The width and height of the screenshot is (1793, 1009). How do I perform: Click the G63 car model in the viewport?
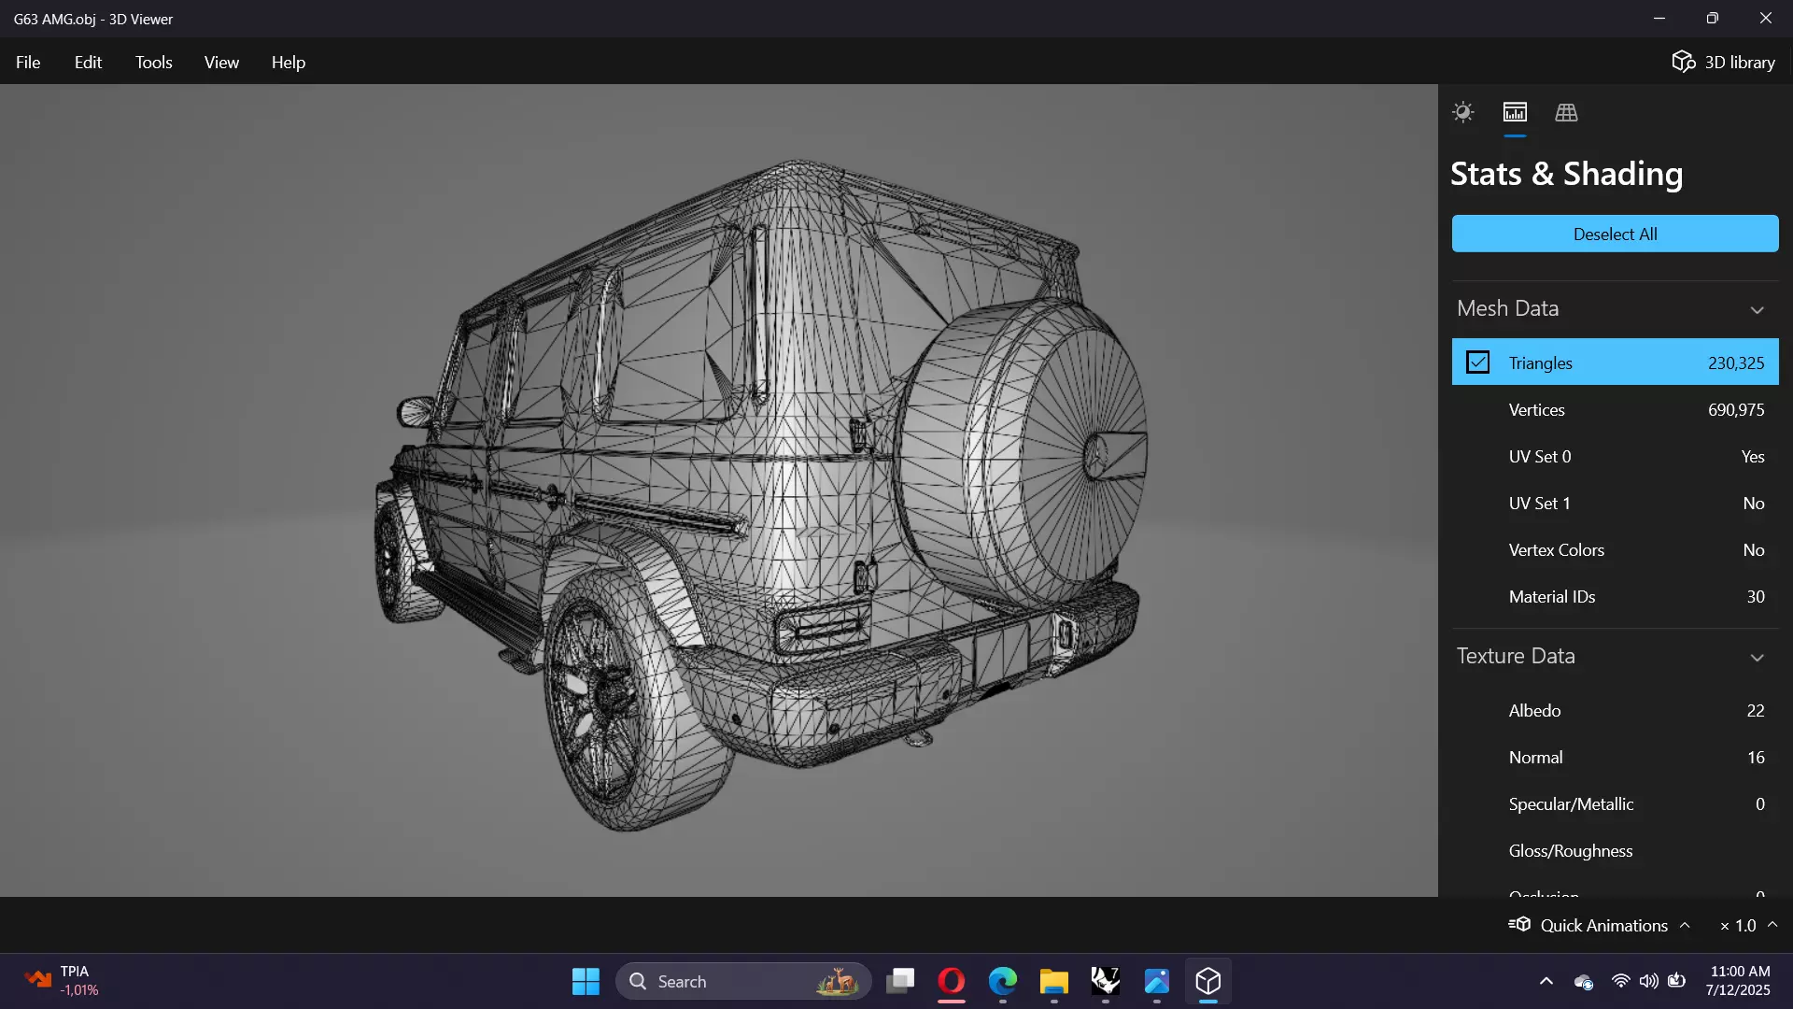(x=761, y=495)
